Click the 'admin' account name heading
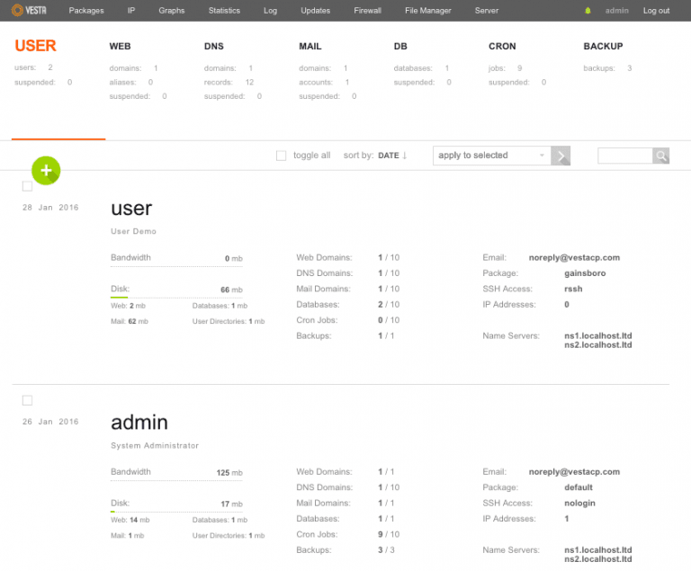This screenshot has width=691, height=571. [x=139, y=423]
